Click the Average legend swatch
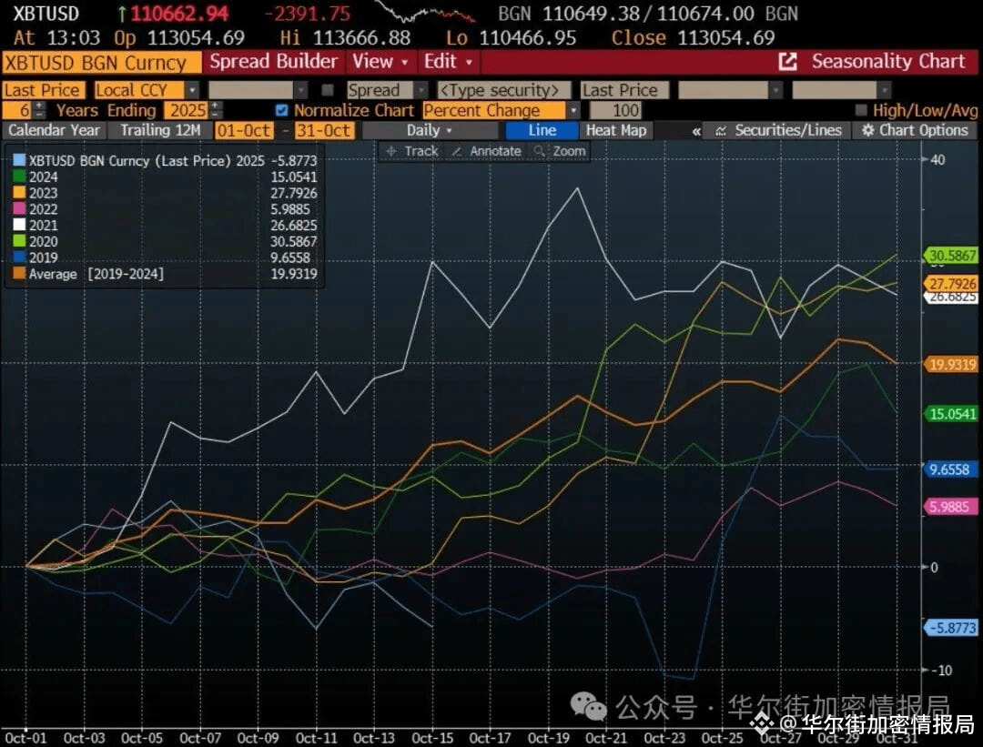The image size is (983, 747). pos(19,274)
